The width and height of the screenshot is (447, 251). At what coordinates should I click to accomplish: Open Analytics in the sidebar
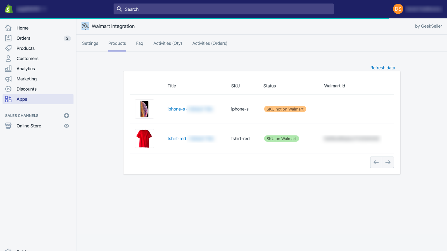26,69
